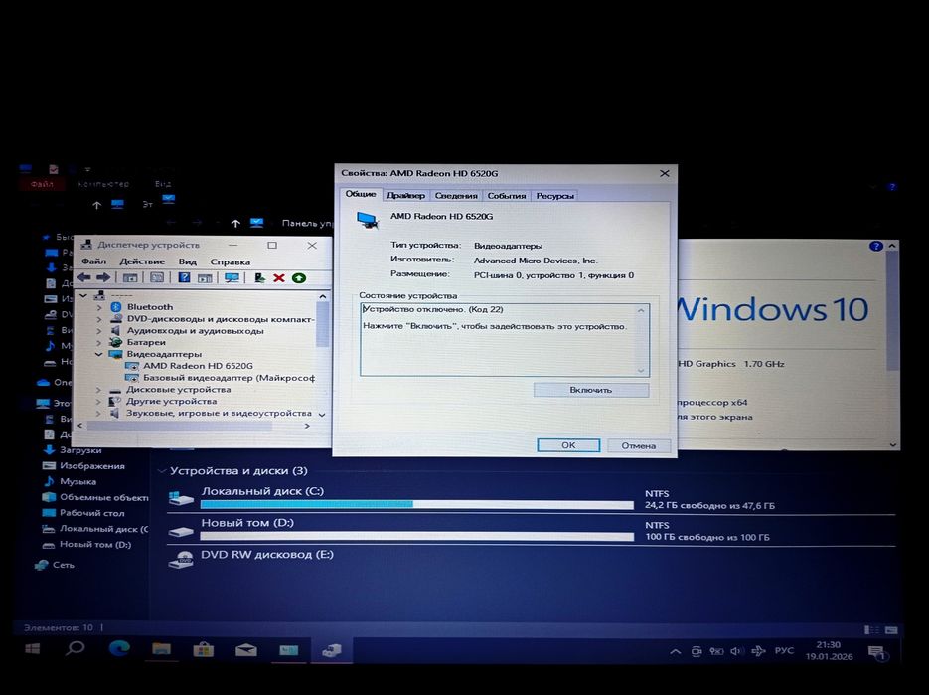Click blue question mark help icon
The height and width of the screenshot is (695, 929).
[184, 277]
